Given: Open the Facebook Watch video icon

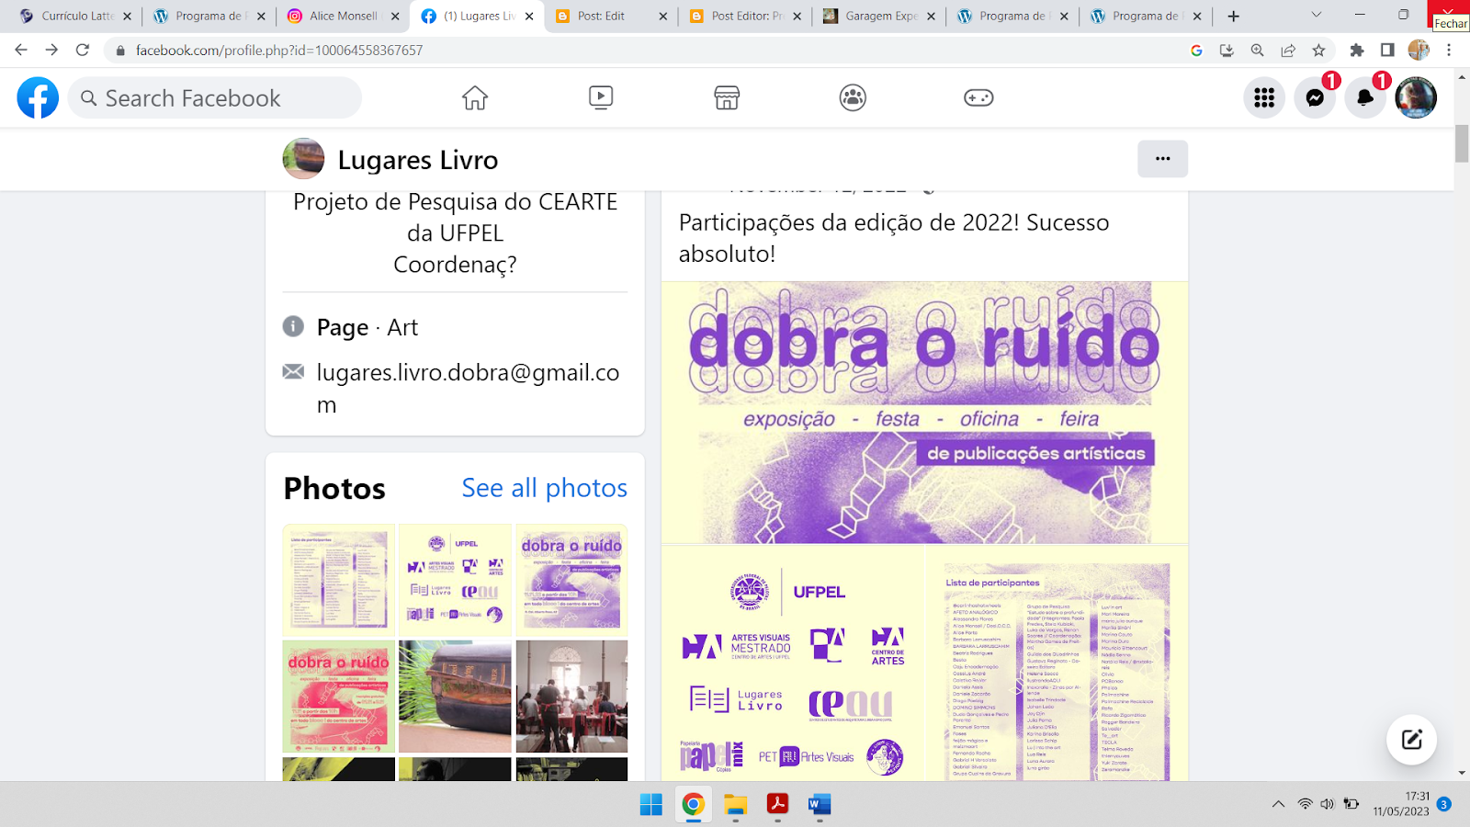Looking at the screenshot, I should [x=601, y=97].
